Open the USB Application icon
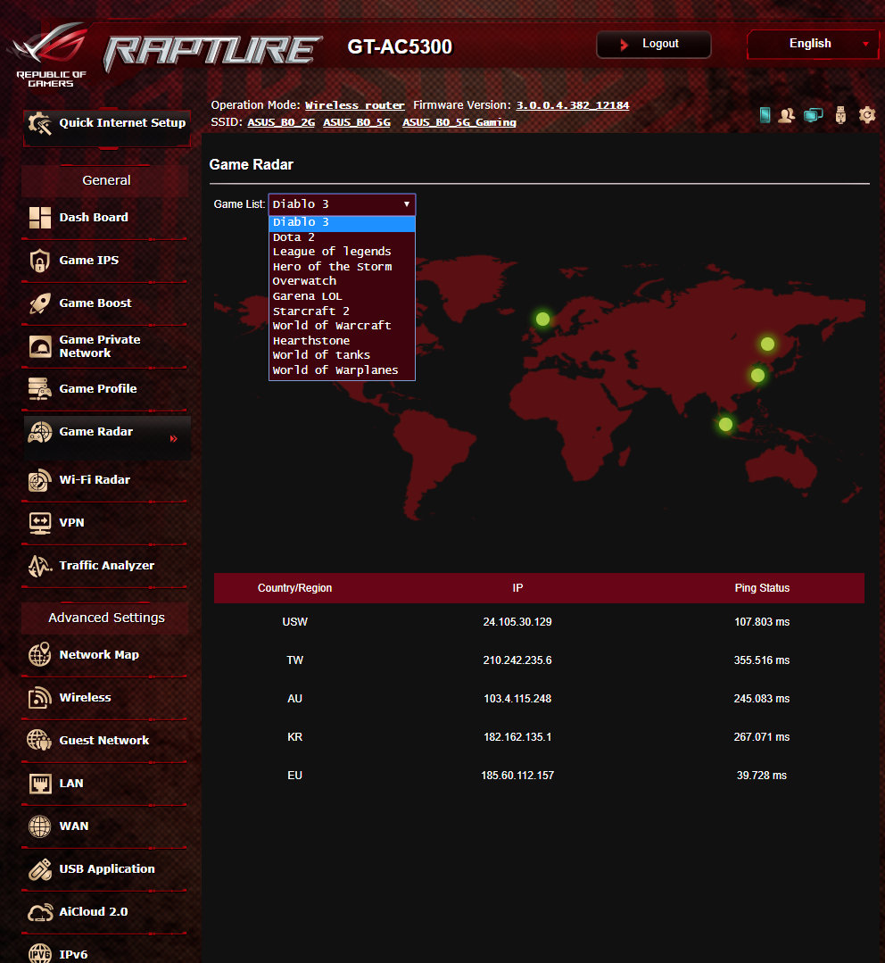Image resolution: width=885 pixels, height=963 pixels. click(x=40, y=869)
